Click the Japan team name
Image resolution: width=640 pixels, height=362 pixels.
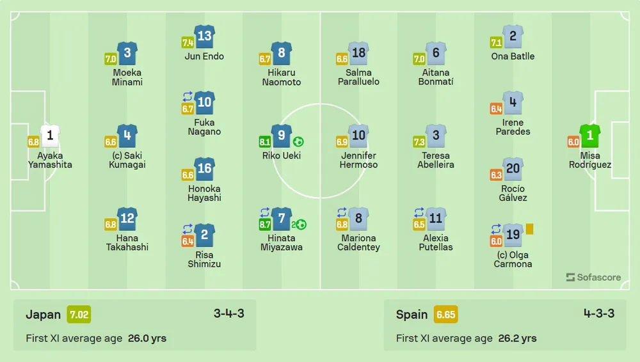(x=44, y=314)
